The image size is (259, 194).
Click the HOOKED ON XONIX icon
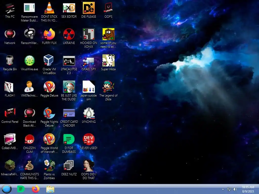pyautogui.click(x=89, y=34)
